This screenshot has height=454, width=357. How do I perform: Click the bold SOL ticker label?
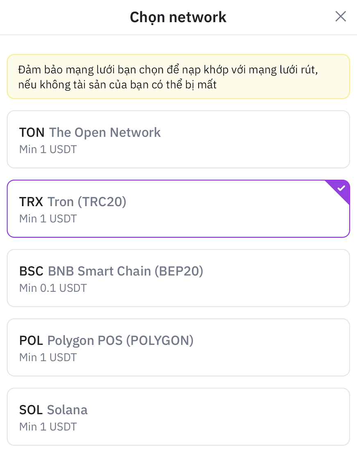click(x=31, y=410)
